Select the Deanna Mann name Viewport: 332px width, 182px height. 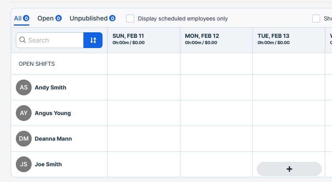pyautogui.click(x=53, y=139)
